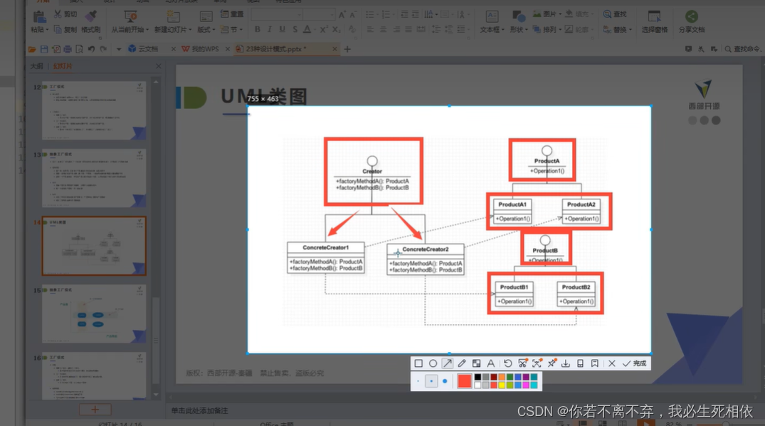
Task: Select the ellipse annotation tool
Action: pyautogui.click(x=433, y=363)
